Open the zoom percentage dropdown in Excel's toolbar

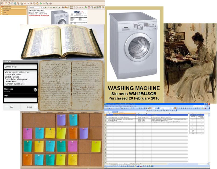tap(156, 108)
